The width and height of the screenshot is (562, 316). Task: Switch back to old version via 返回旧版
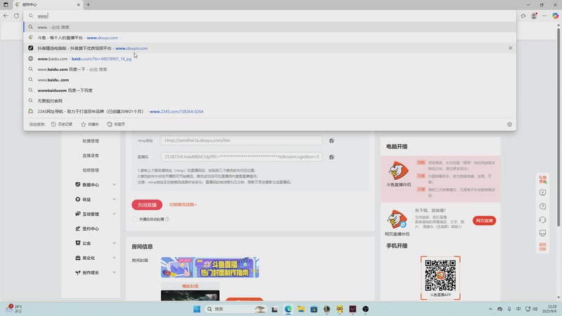click(542, 247)
